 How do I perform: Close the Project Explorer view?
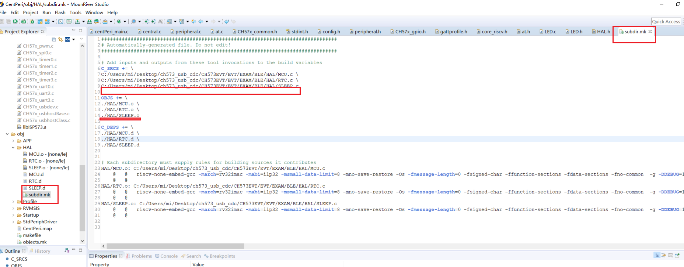coord(43,31)
